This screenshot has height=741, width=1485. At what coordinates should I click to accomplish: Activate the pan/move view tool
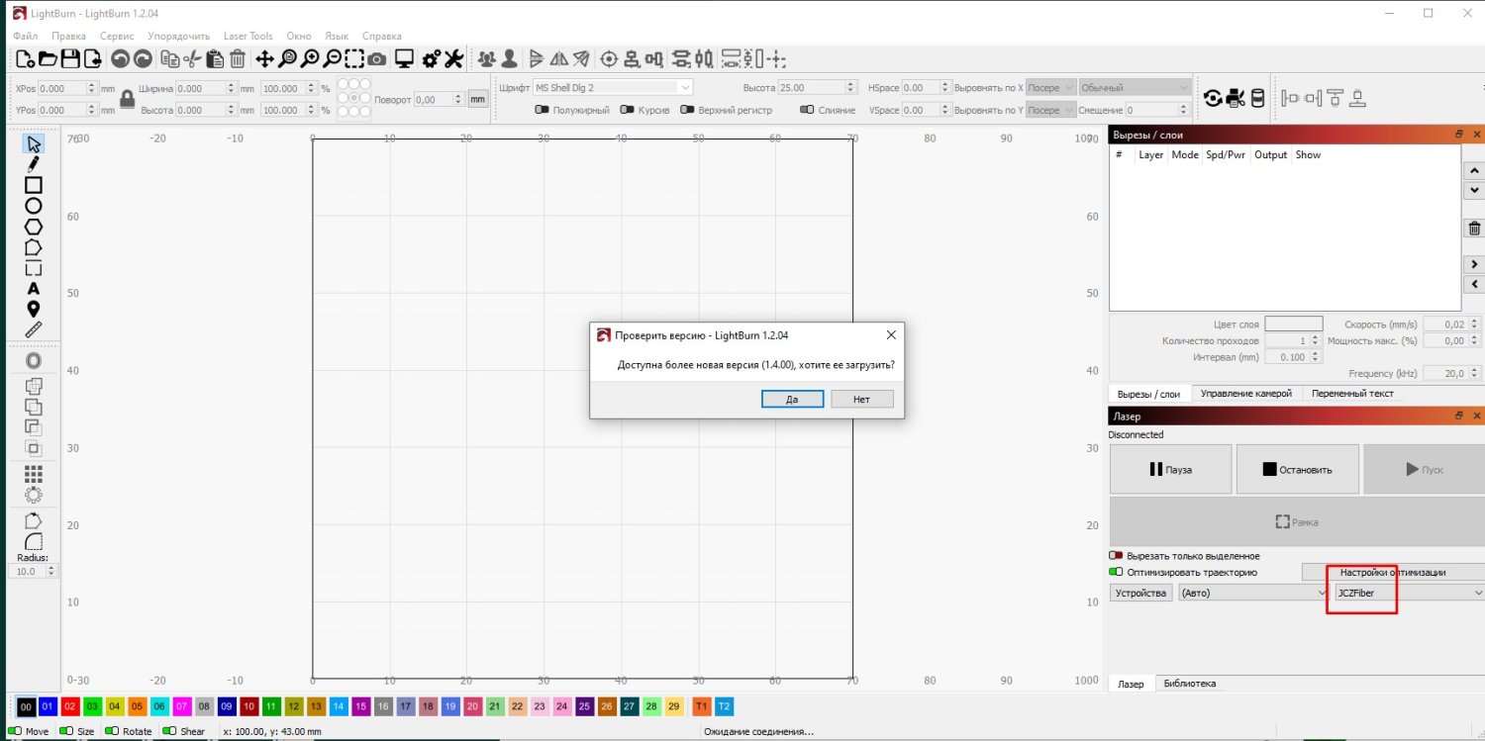(x=264, y=59)
